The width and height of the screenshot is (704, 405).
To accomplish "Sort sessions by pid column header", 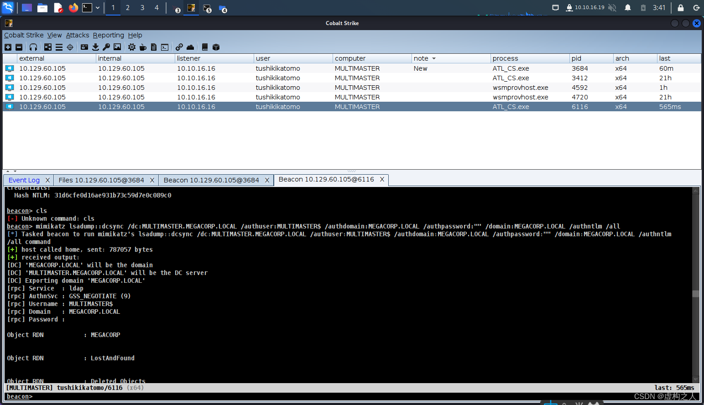I will pyautogui.click(x=591, y=58).
